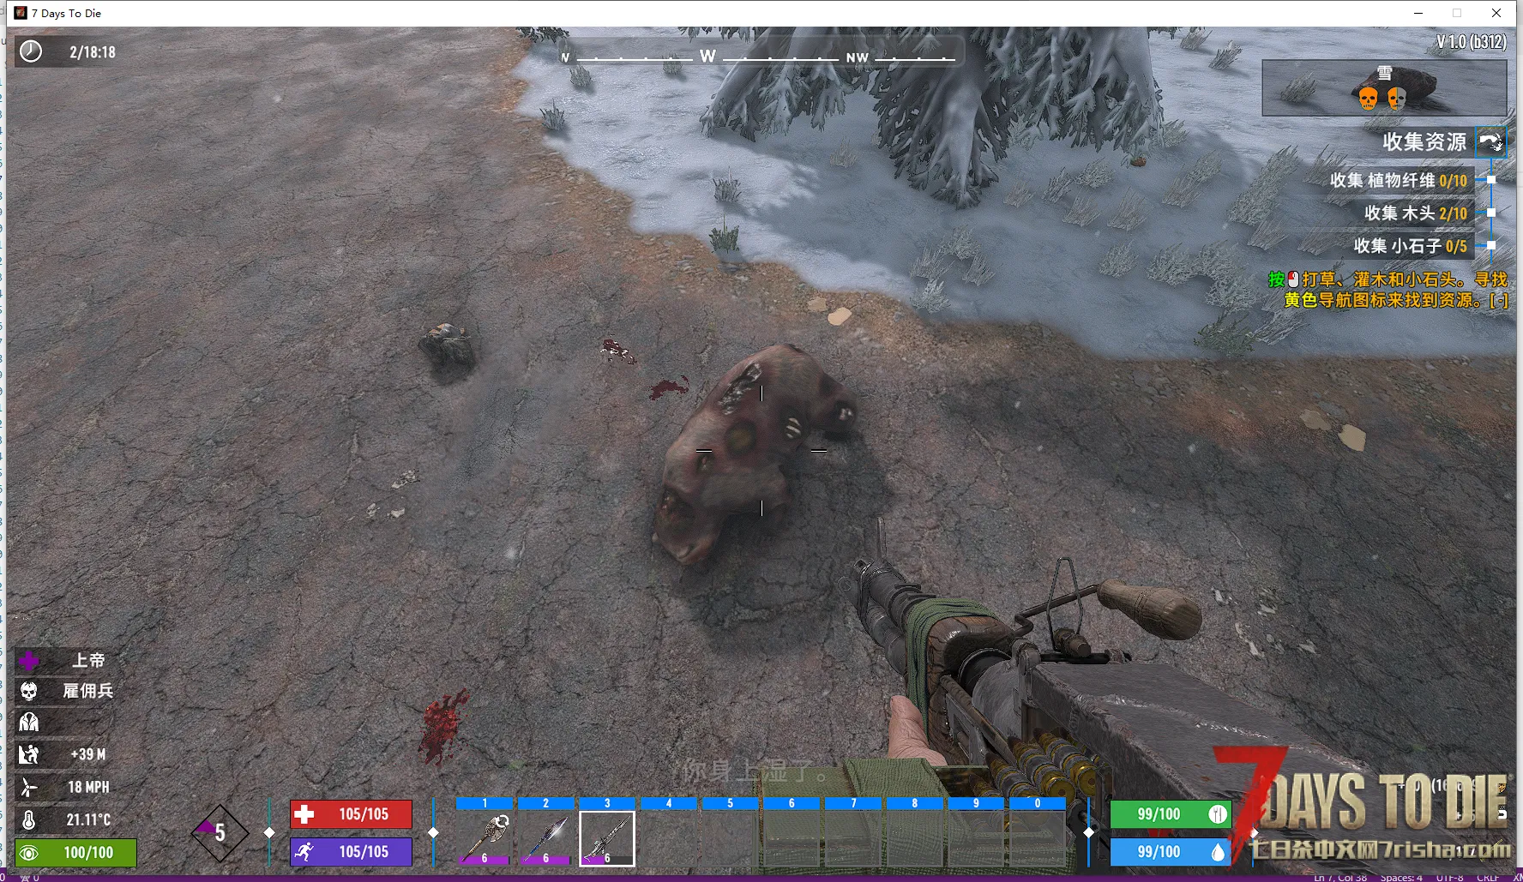Click the shelter buff icon below 雇佣兵

coord(29,722)
